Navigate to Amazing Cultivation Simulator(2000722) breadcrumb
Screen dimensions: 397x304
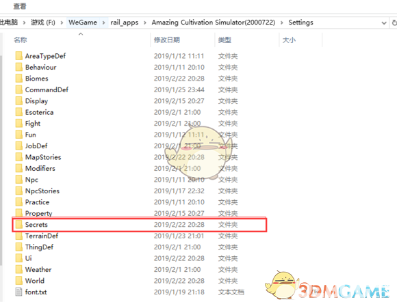214,23
